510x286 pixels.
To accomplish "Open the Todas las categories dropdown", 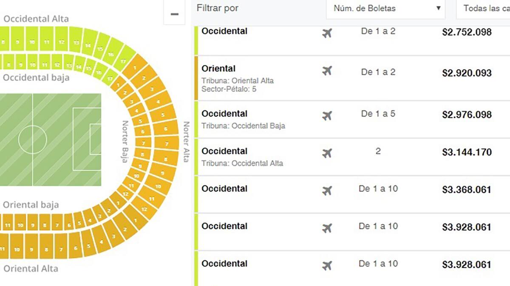I will [x=484, y=8].
